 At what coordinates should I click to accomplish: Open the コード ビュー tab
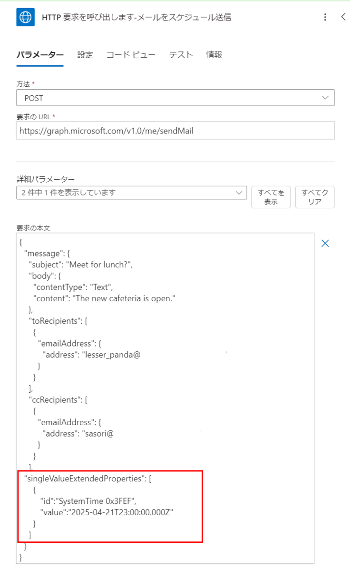point(131,55)
